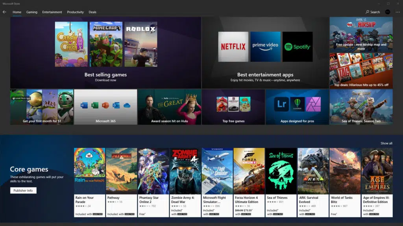Image resolution: width=403 pixels, height=226 pixels.
Task: Click the OneDrive cloud icon in Microsoft 365 banner
Action: coord(127,105)
